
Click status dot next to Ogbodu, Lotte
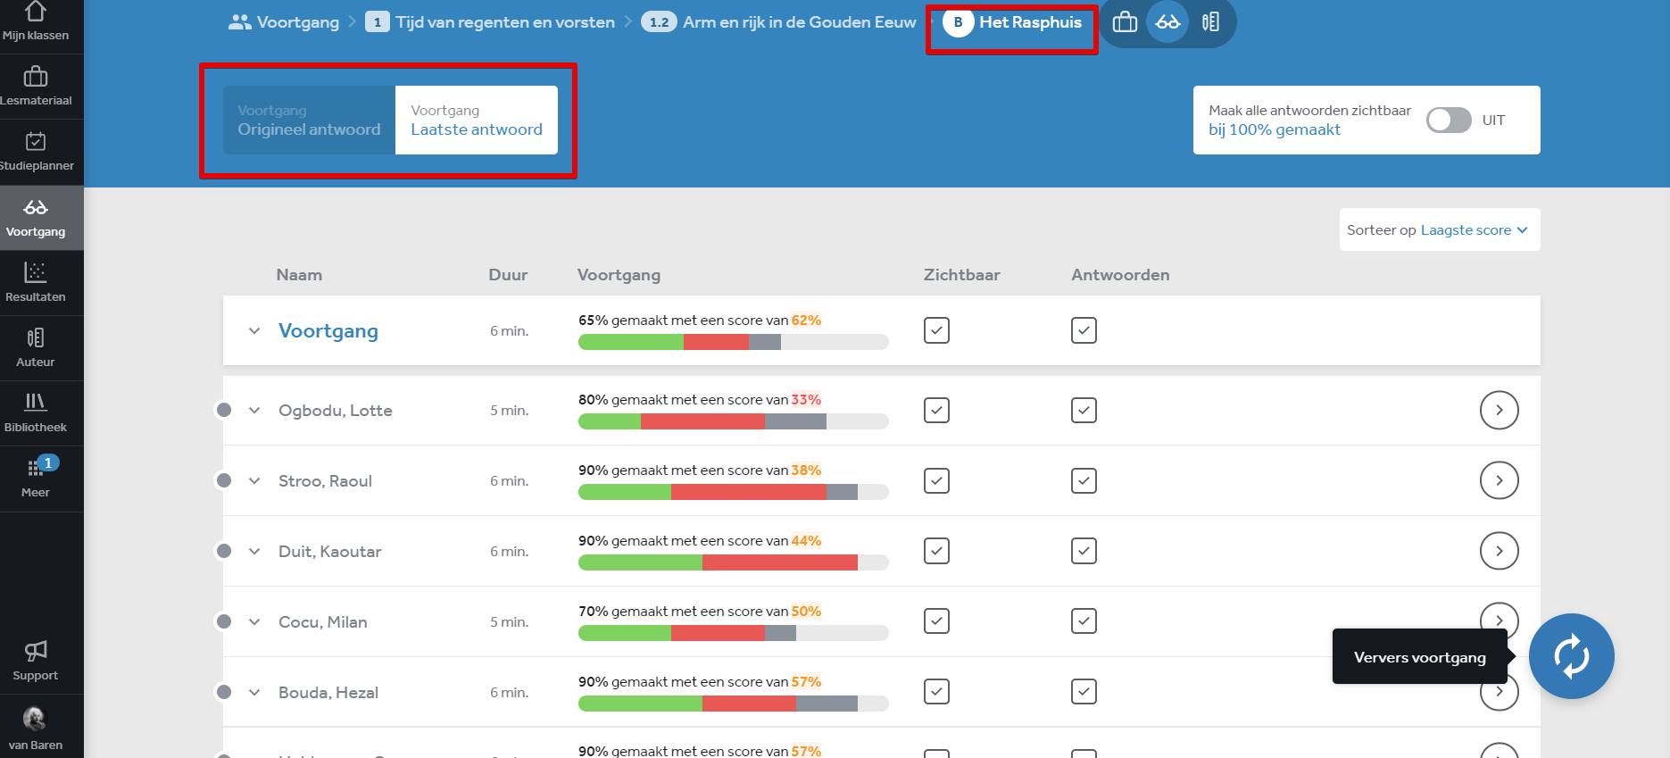click(224, 410)
